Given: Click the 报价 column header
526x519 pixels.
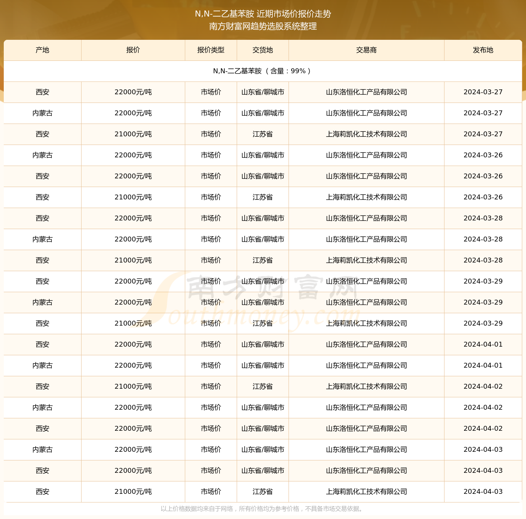Looking at the screenshot, I should [133, 50].
